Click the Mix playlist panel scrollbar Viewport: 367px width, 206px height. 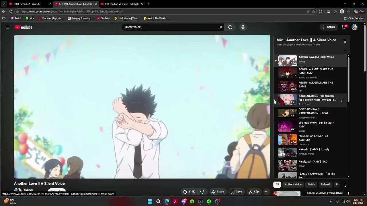[349, 79]
